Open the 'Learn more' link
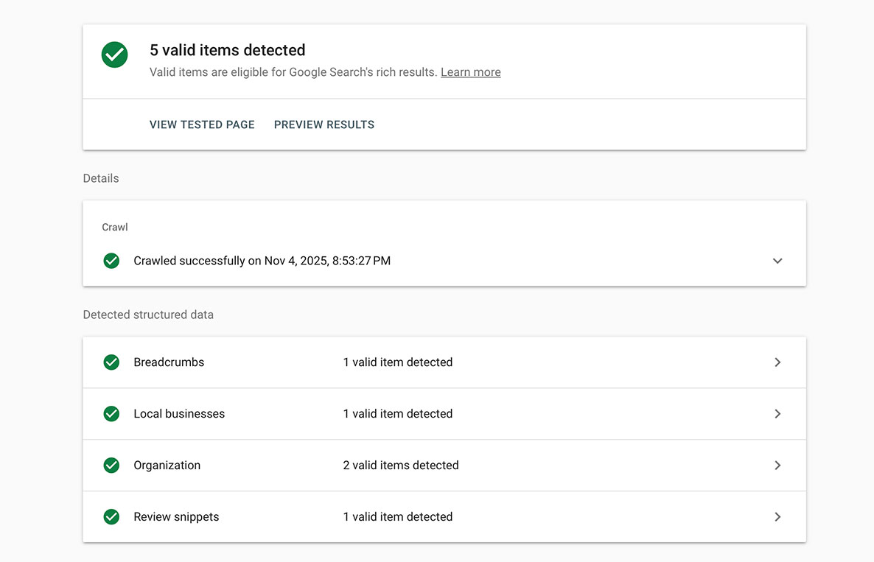This screenshot has width=874, height=562. click(x=470, y=71)
